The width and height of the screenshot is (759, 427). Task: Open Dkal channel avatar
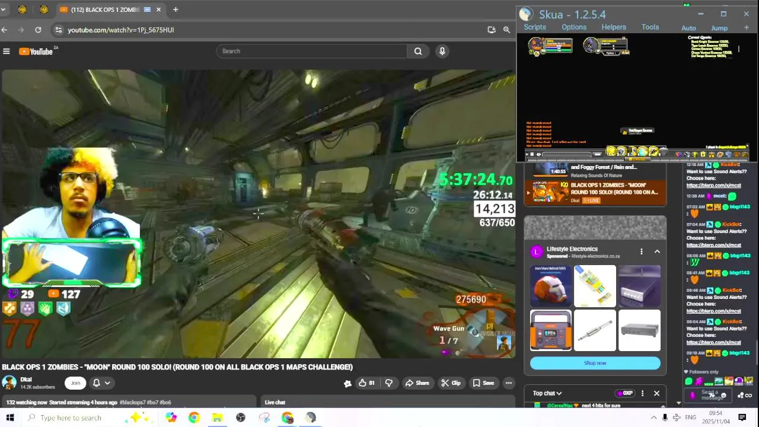(x=9, y=383)
